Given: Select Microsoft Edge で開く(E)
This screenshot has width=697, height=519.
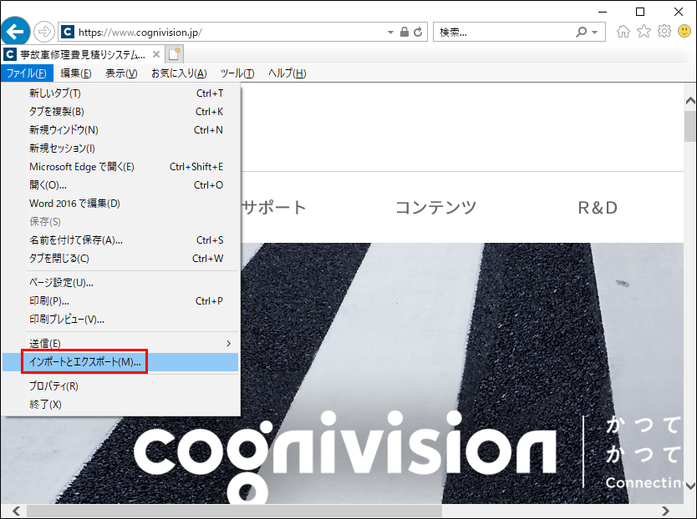Looking at the screenshot, I should (120, 167).
